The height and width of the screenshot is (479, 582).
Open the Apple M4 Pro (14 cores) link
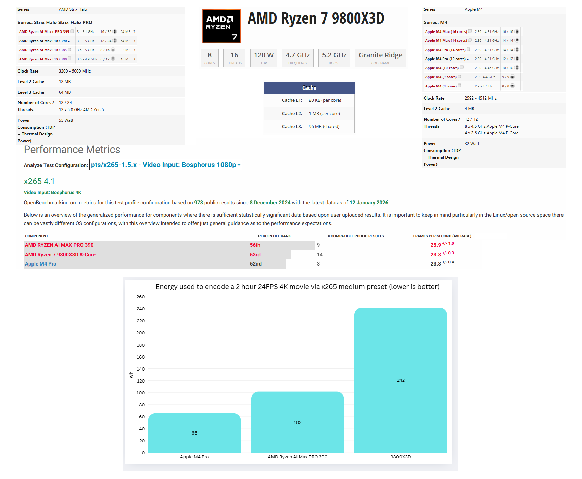coord(445,50)
